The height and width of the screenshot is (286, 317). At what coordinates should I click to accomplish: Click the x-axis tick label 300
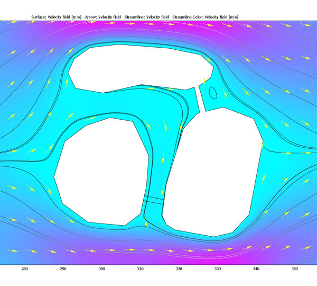(x=101, y=269)
